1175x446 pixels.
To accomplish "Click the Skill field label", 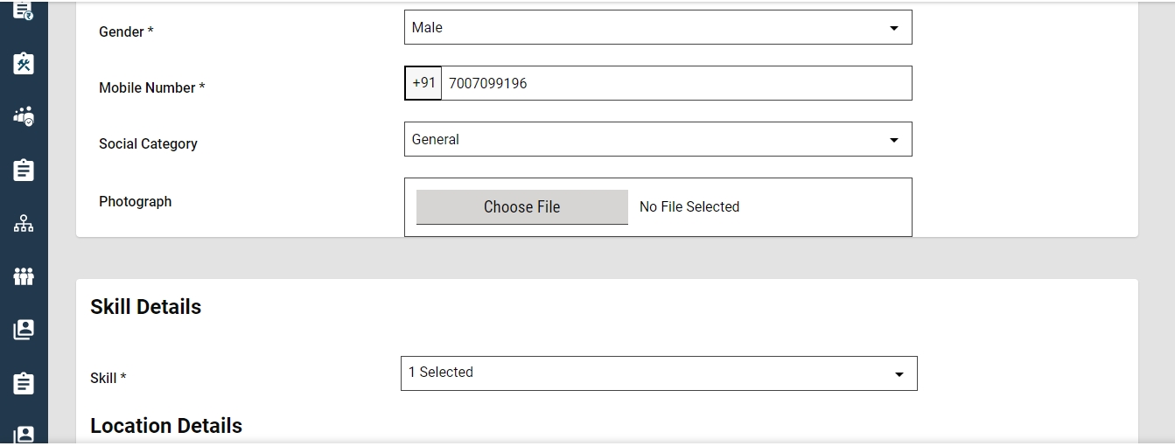I will [x=108, y=379].
